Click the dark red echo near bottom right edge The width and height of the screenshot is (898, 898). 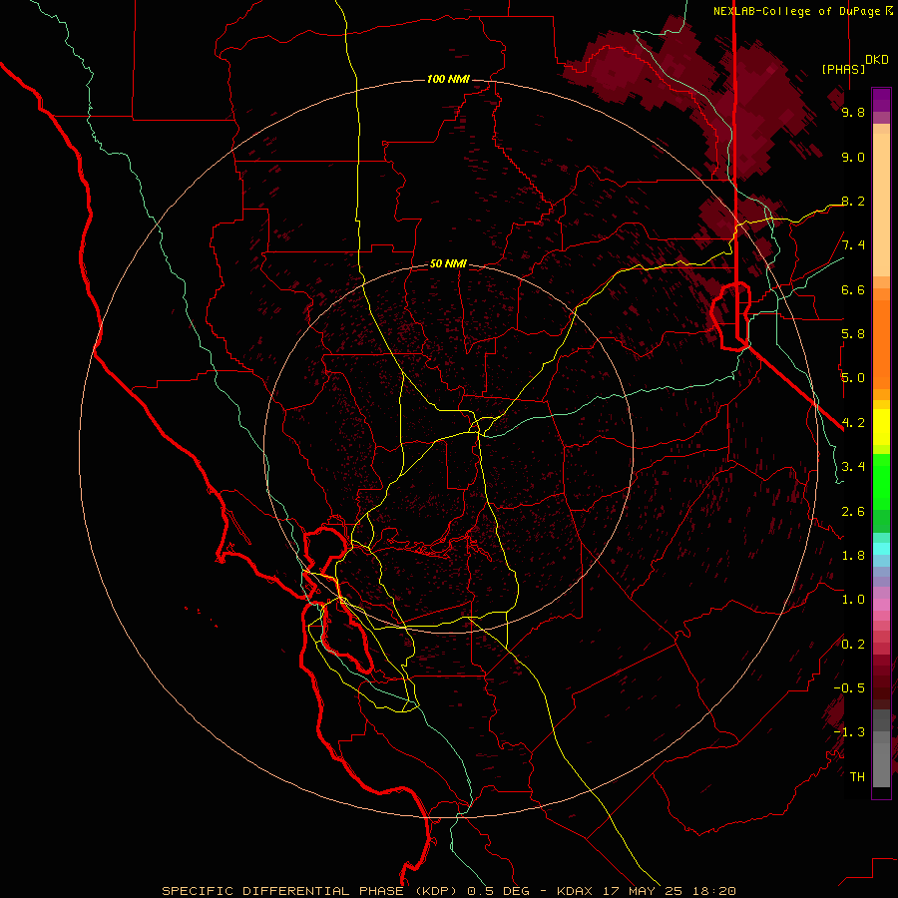[x=835, y=713]
